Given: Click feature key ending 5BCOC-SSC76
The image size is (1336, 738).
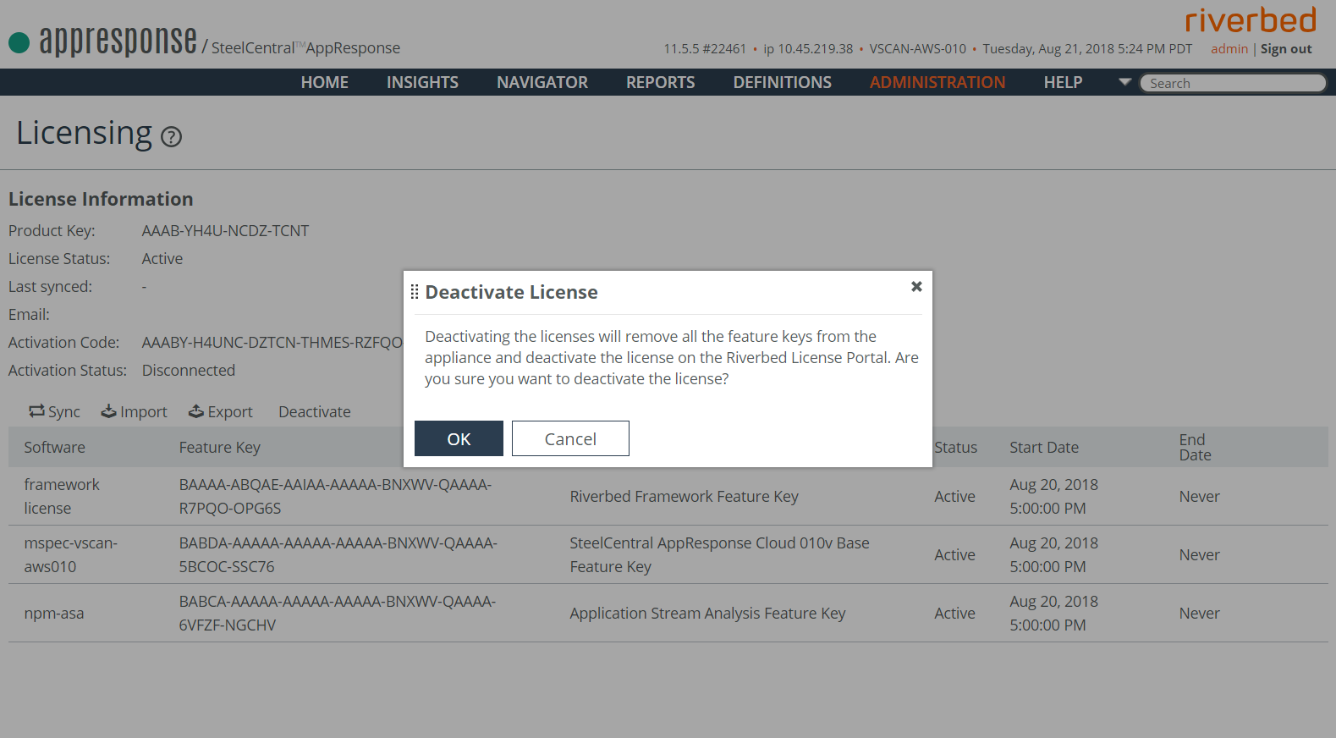Looking at the screenshot, I should pos(338,554).
